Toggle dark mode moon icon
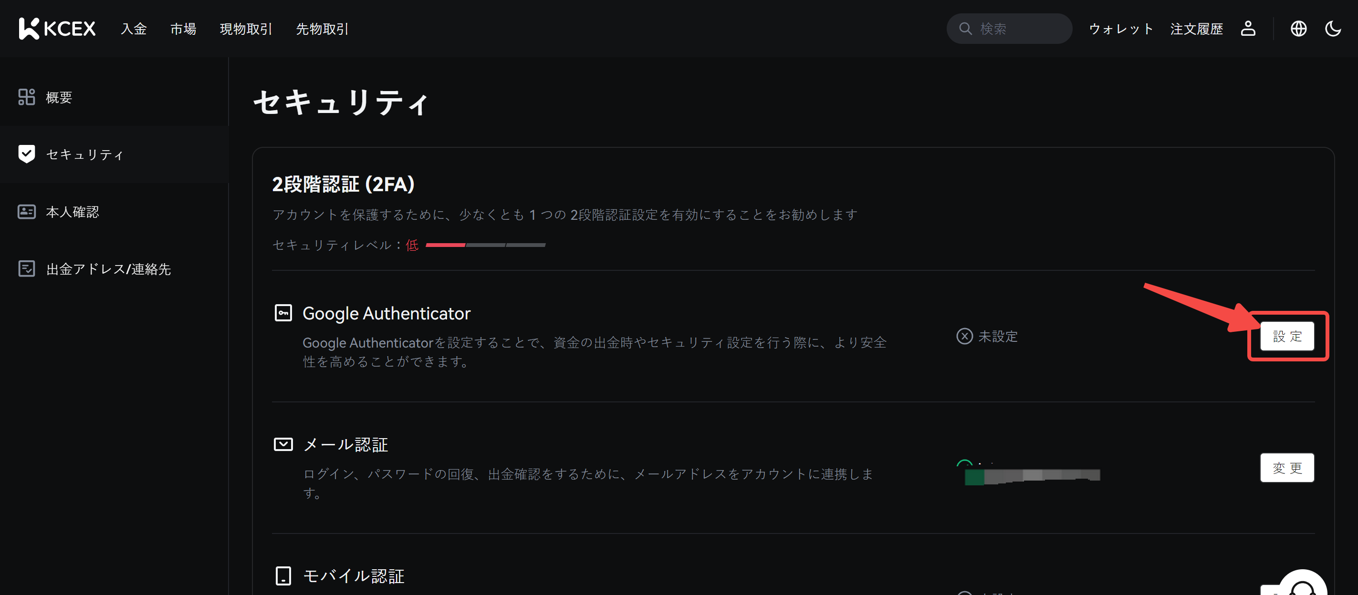Screen dimensions: 1358x595 [1333, 29]
